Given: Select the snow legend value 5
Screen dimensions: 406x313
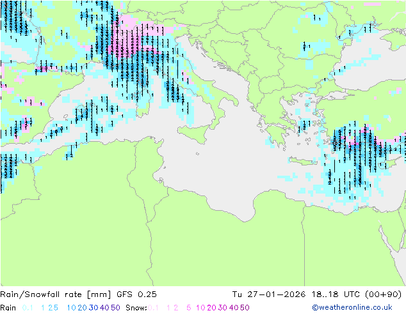Looking at the screenshot, I should 189,308.
